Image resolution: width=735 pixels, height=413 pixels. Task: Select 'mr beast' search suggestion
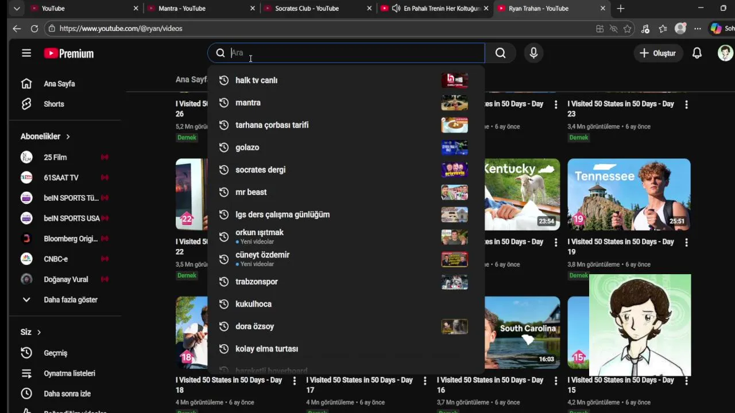pos(346,192)
